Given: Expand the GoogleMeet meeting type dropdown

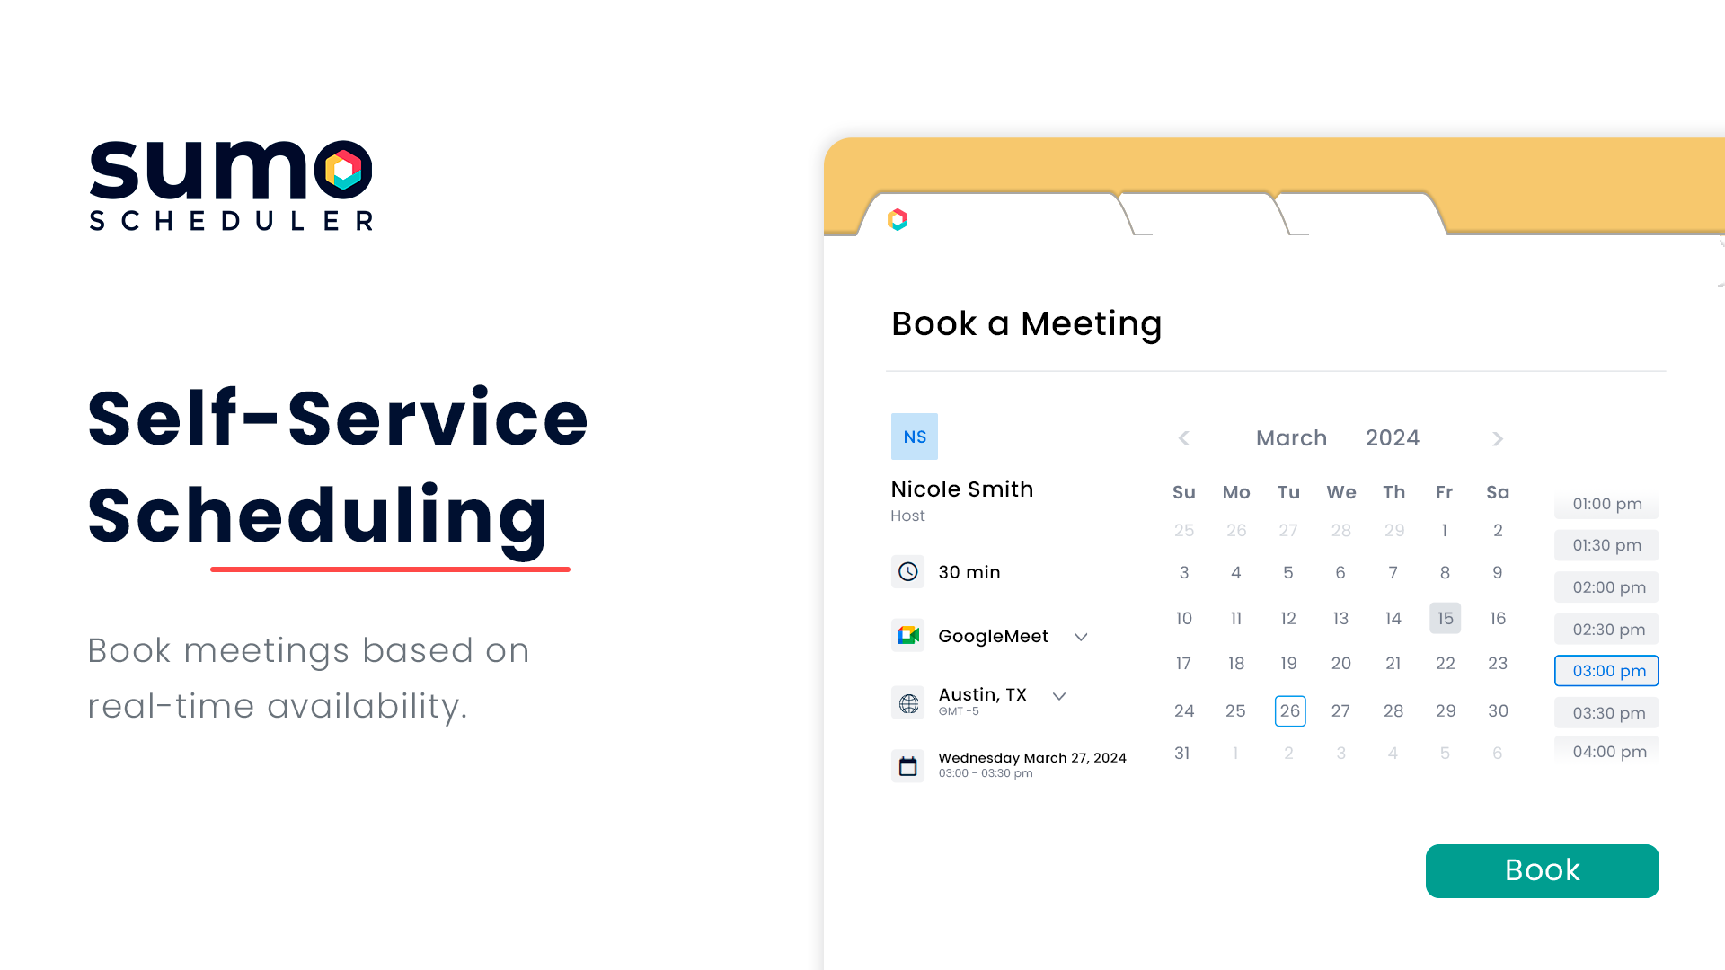Looking at the screenshot, I should (x=1081, y=637).
